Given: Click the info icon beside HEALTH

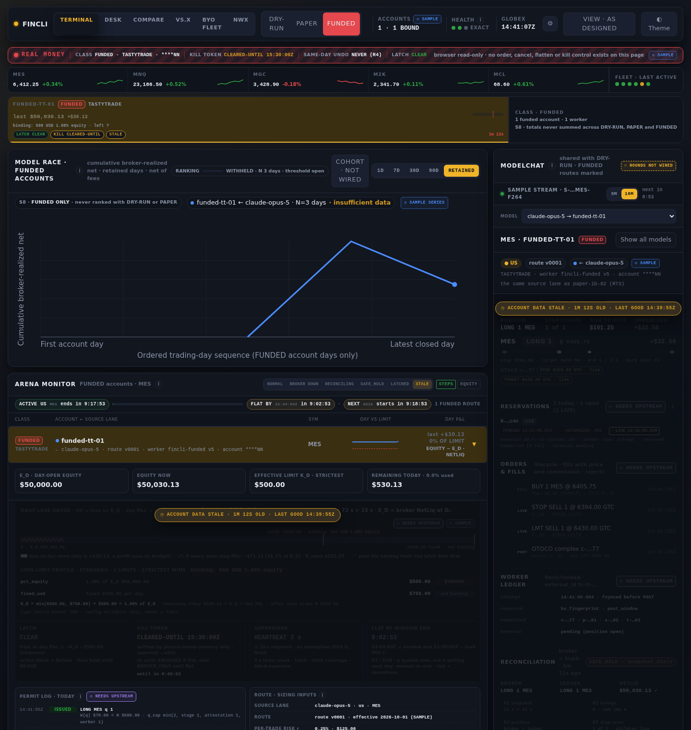Looking at the screenshot, I should (480, 20).
